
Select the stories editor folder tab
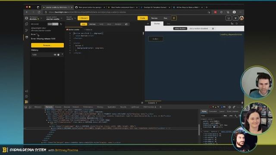[x=92, y=24]
